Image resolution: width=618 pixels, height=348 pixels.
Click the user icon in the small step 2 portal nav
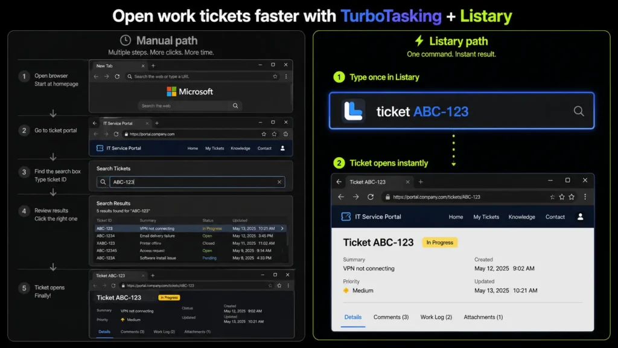click(282, 149)
